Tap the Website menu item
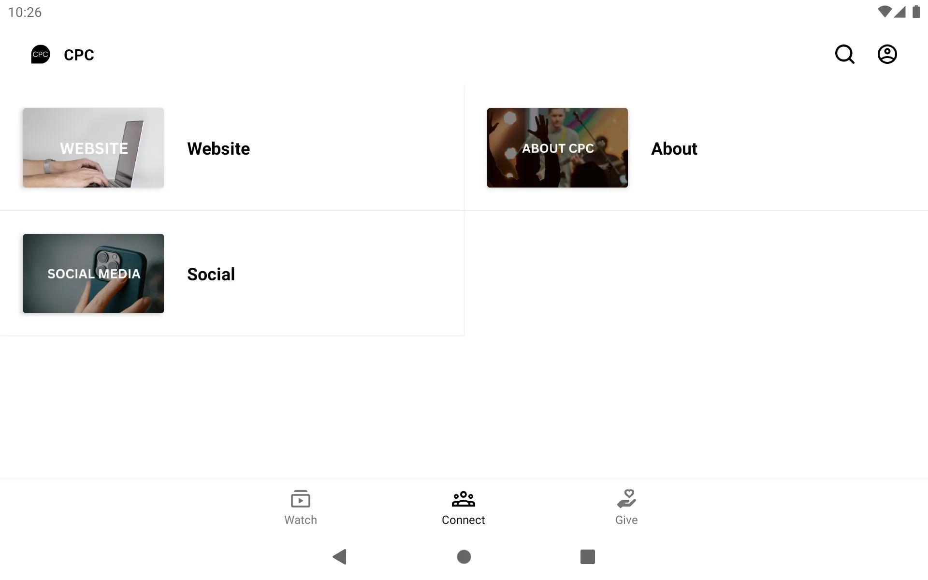928x580 pixels. pos(232,148)
